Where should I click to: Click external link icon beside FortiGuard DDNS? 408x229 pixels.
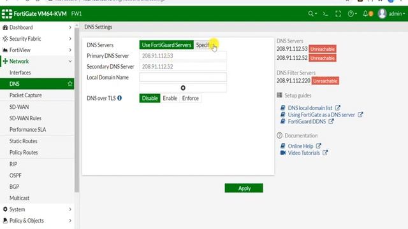[x=331, y=121]
